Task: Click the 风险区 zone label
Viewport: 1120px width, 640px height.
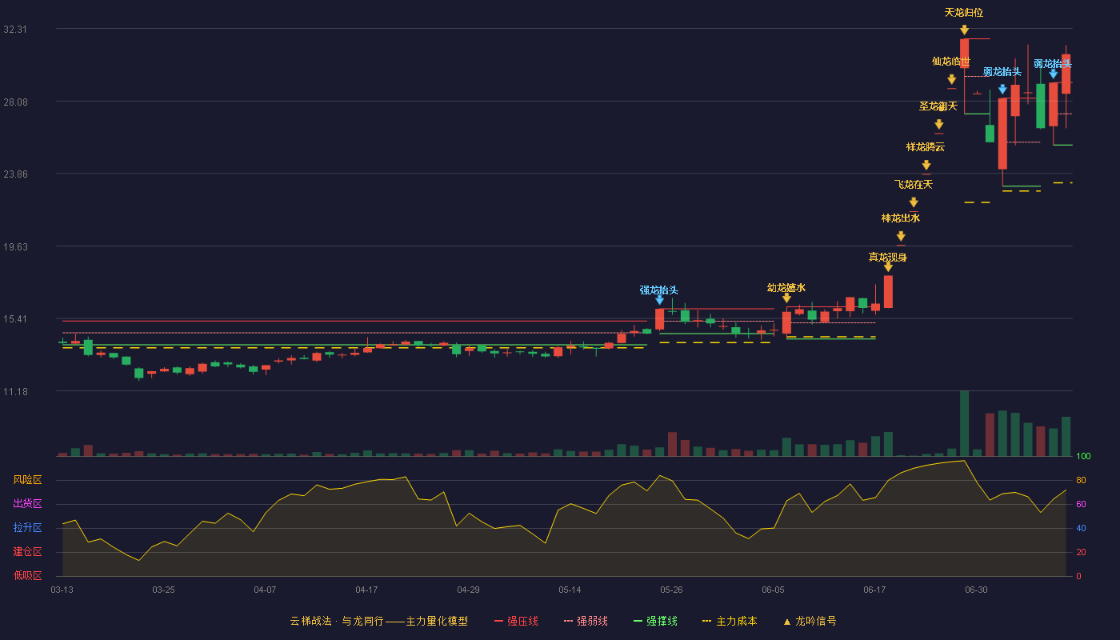Action: (27, 480)
